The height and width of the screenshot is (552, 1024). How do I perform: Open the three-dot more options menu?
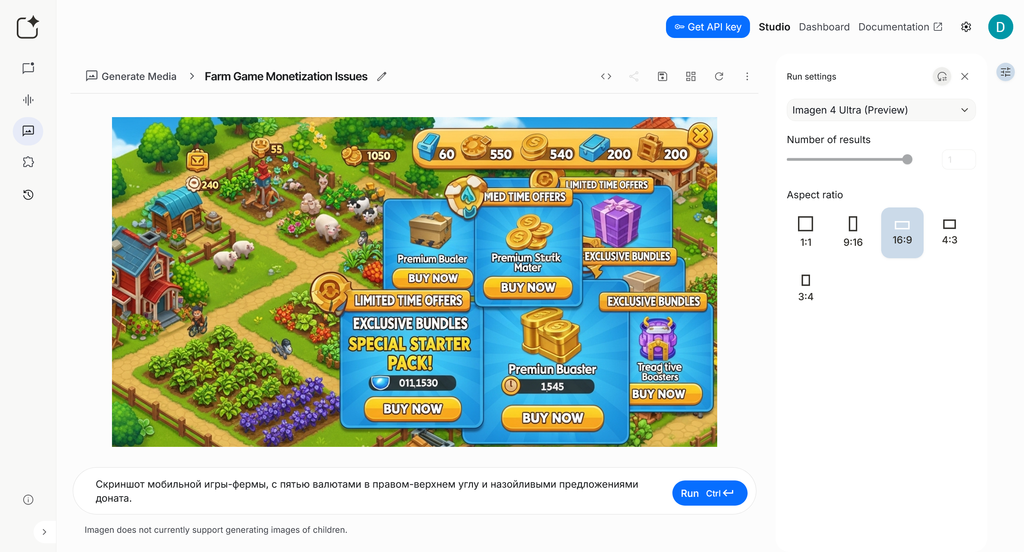click(747, 76)
